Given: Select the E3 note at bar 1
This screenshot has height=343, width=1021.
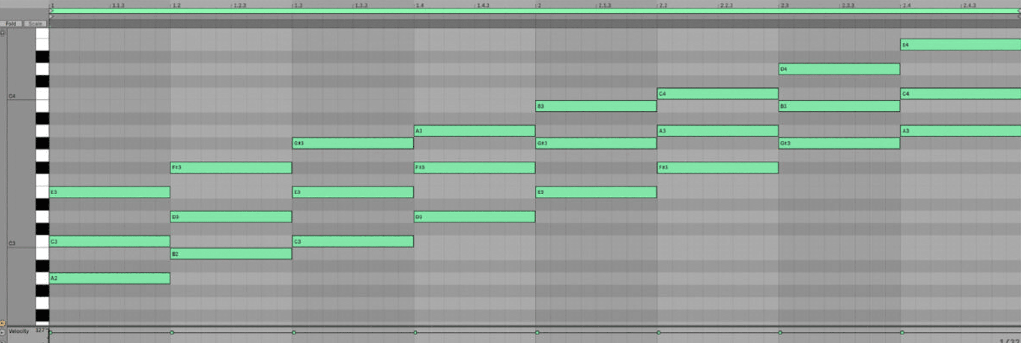Looking at the screenshot, I should (x=110, y=192).
